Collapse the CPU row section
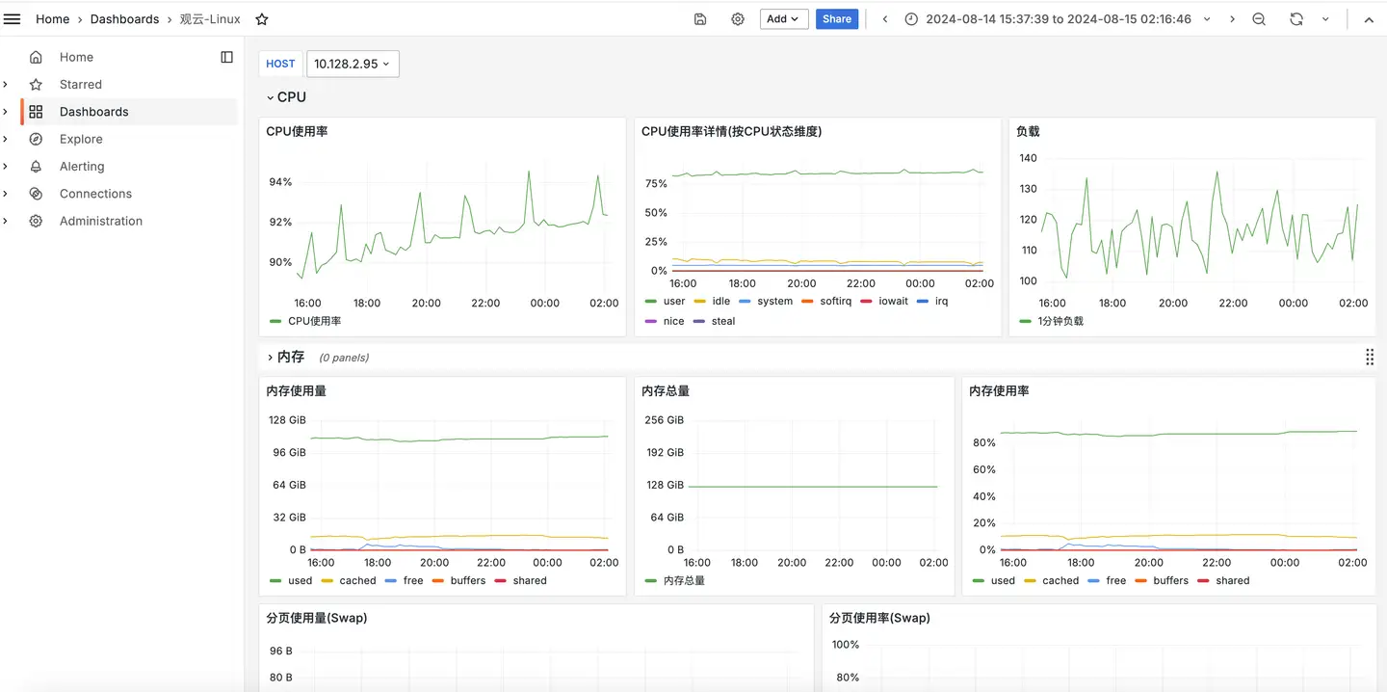This screenshot has width=1387, height=692. click(287, 97)
